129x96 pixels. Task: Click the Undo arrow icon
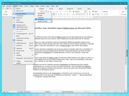click(x=10, y=9)
